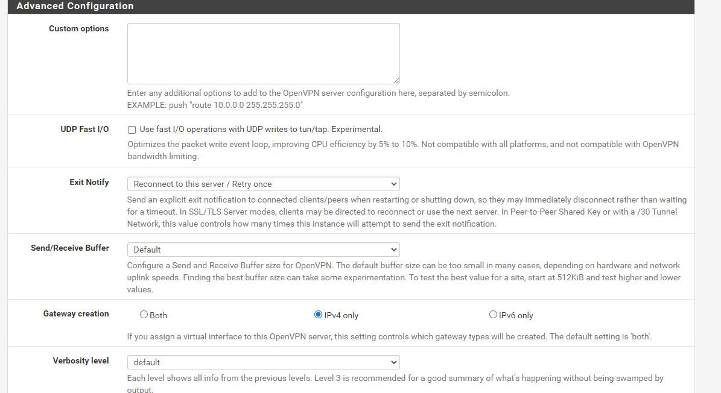Select the Both gateway creation option
The height and width of the screenshot is (393, 721).
(x=144, y=315)
